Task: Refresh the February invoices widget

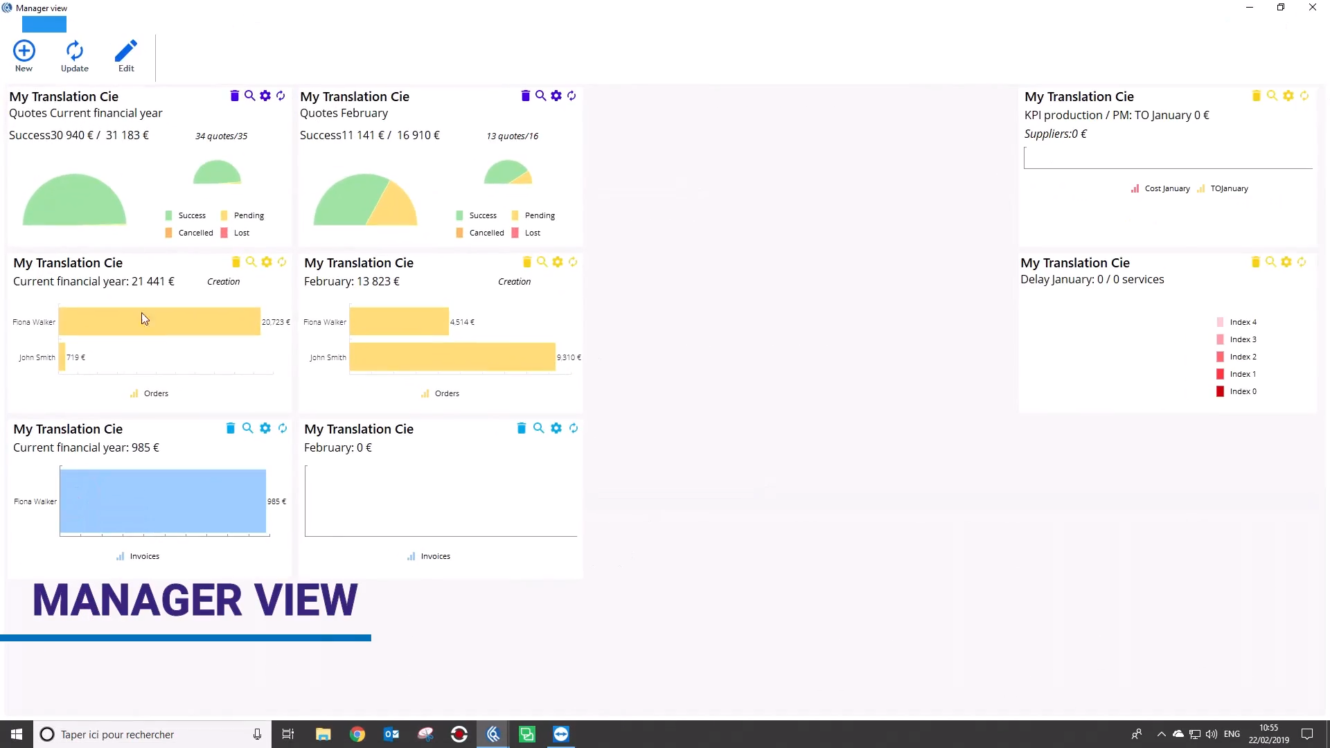Action: [x=574, y=428]
